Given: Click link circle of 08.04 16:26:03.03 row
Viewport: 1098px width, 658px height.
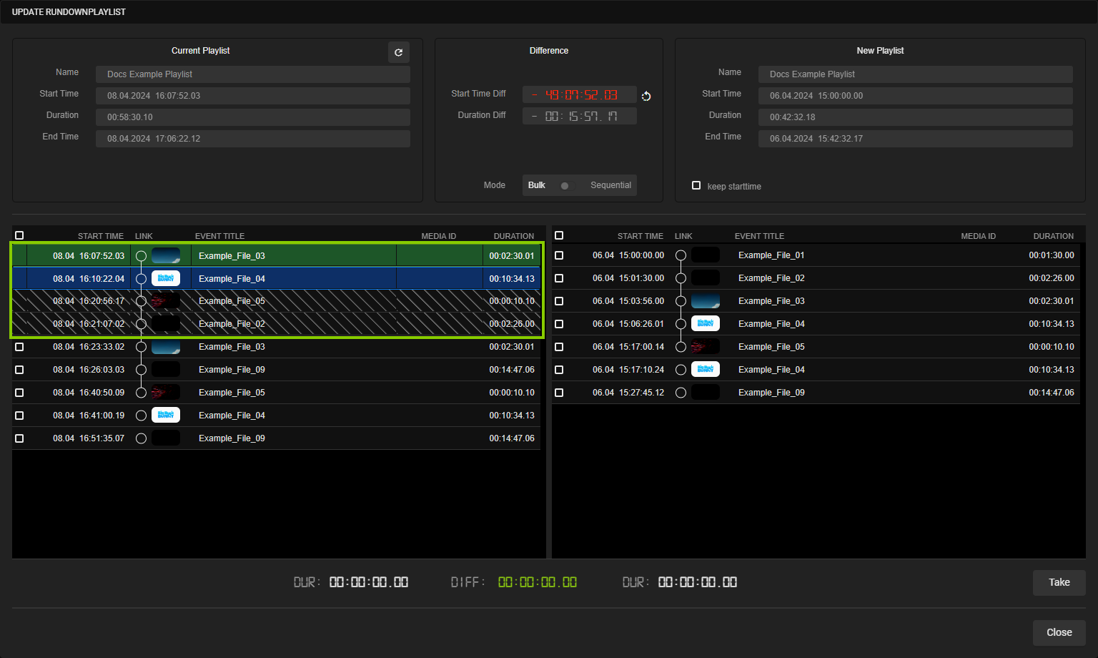Looking at the screenshot, I should tap(141, 370).
